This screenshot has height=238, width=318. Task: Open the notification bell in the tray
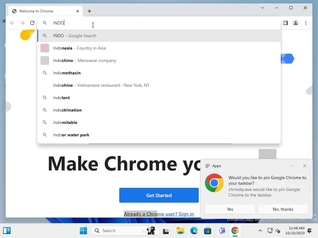310,231
